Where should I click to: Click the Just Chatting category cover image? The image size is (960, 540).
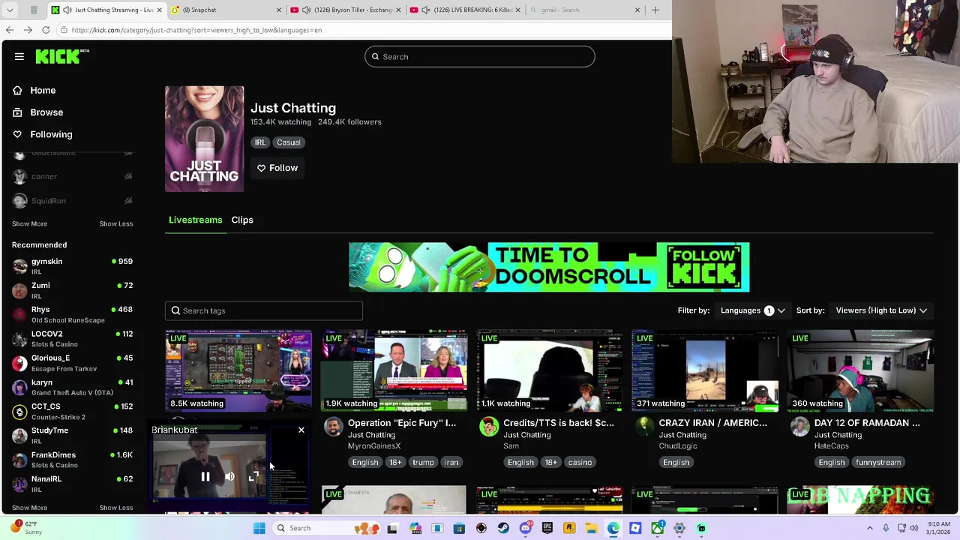pyautogui.click(x=204, y=139)
